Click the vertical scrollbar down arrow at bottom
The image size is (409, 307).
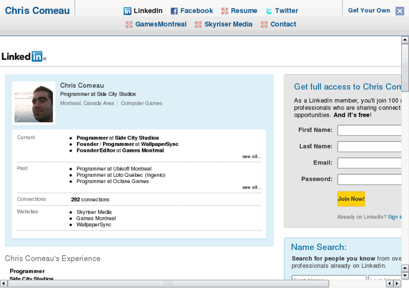point(405,275)
